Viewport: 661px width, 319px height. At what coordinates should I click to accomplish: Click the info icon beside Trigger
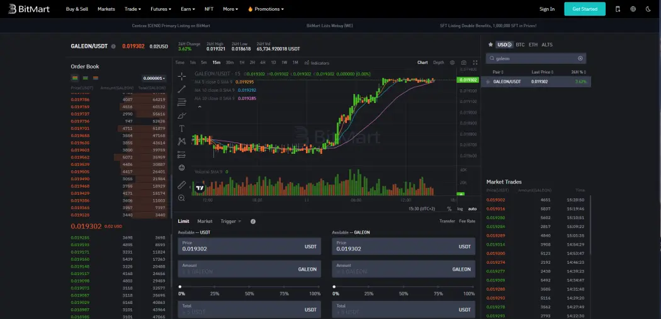click(253, 221)
